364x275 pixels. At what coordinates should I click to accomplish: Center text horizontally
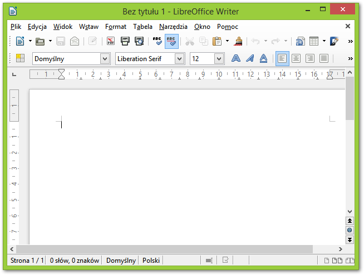296,58
